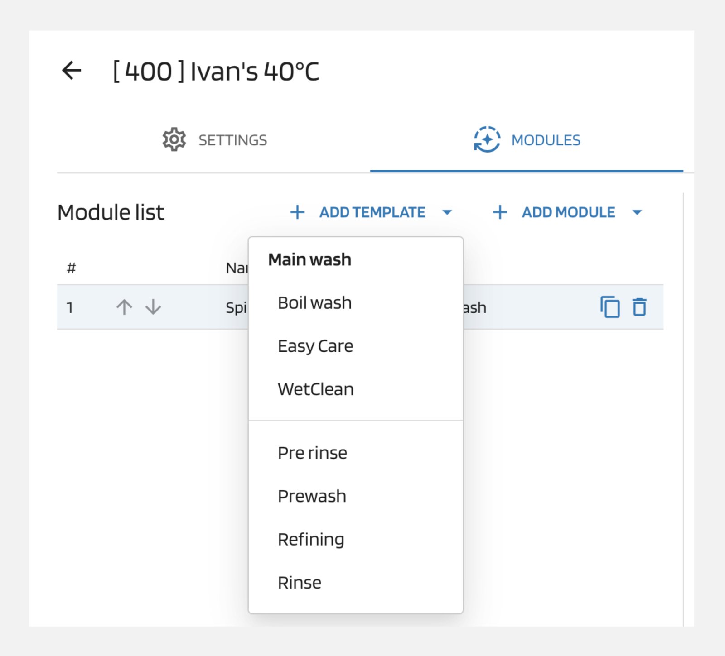725x656 pixels.
Task: Move module 1 down with arrow
Action: point(153,307)
